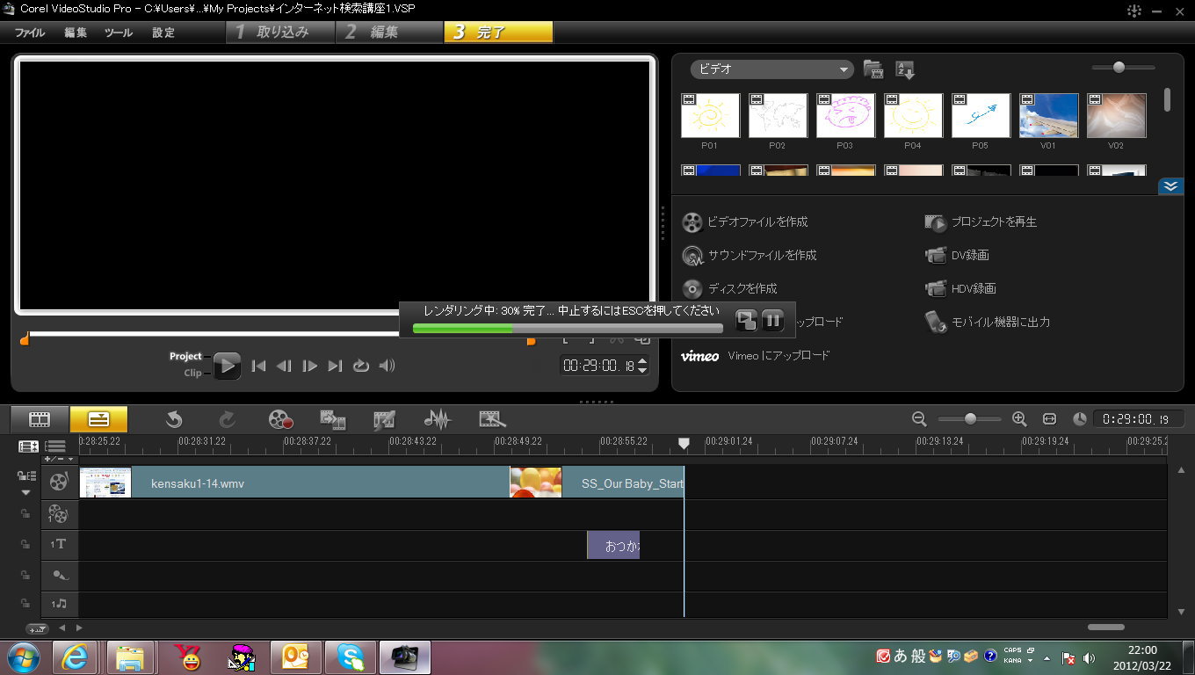Toggle ripple editing for tracks
The height and width of the screenshot is (675, 1195).
point(26,475)
